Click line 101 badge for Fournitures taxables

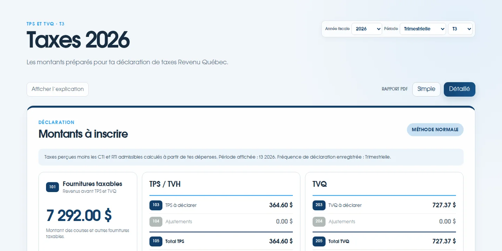pos(52,187)
